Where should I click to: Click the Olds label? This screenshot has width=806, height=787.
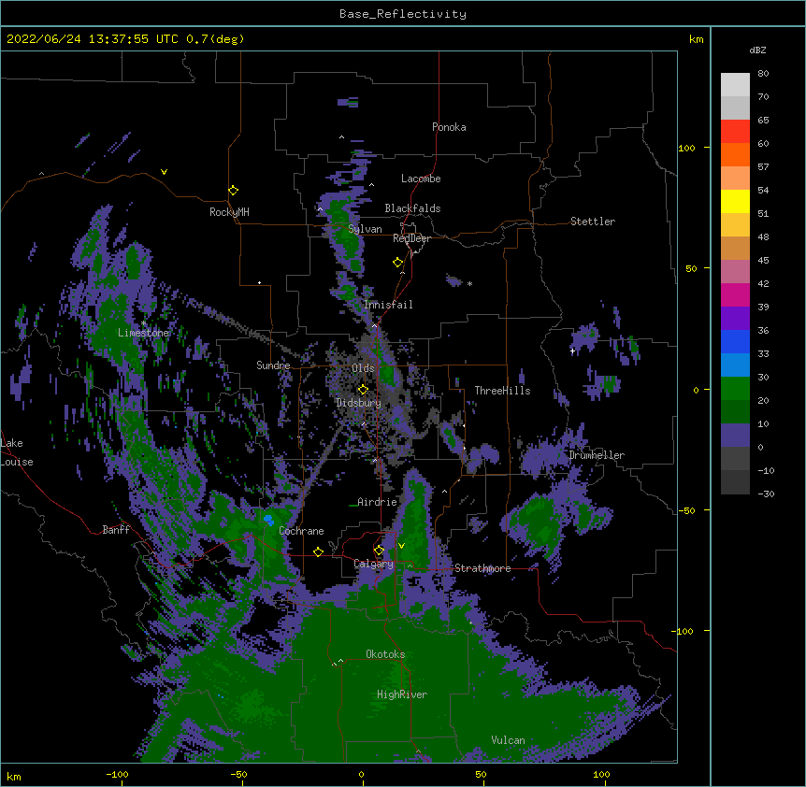point(363,368)
